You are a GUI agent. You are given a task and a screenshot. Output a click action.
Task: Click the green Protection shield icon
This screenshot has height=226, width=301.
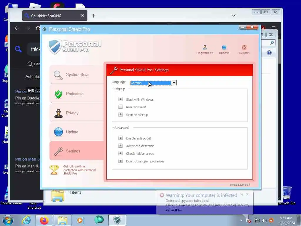tap(58, 94)
